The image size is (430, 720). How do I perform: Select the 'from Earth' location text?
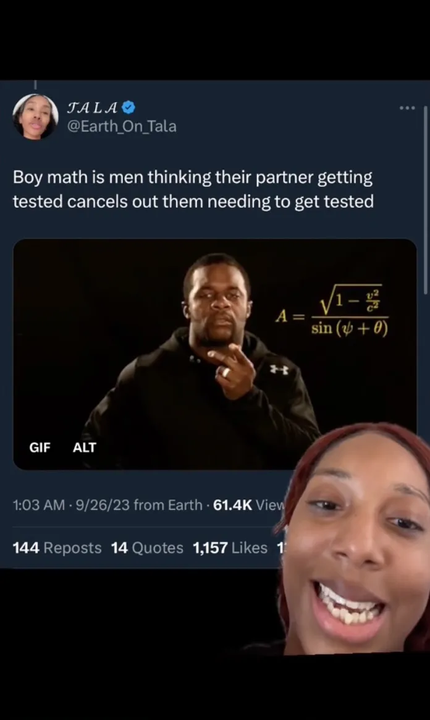[x=167, y=505]
